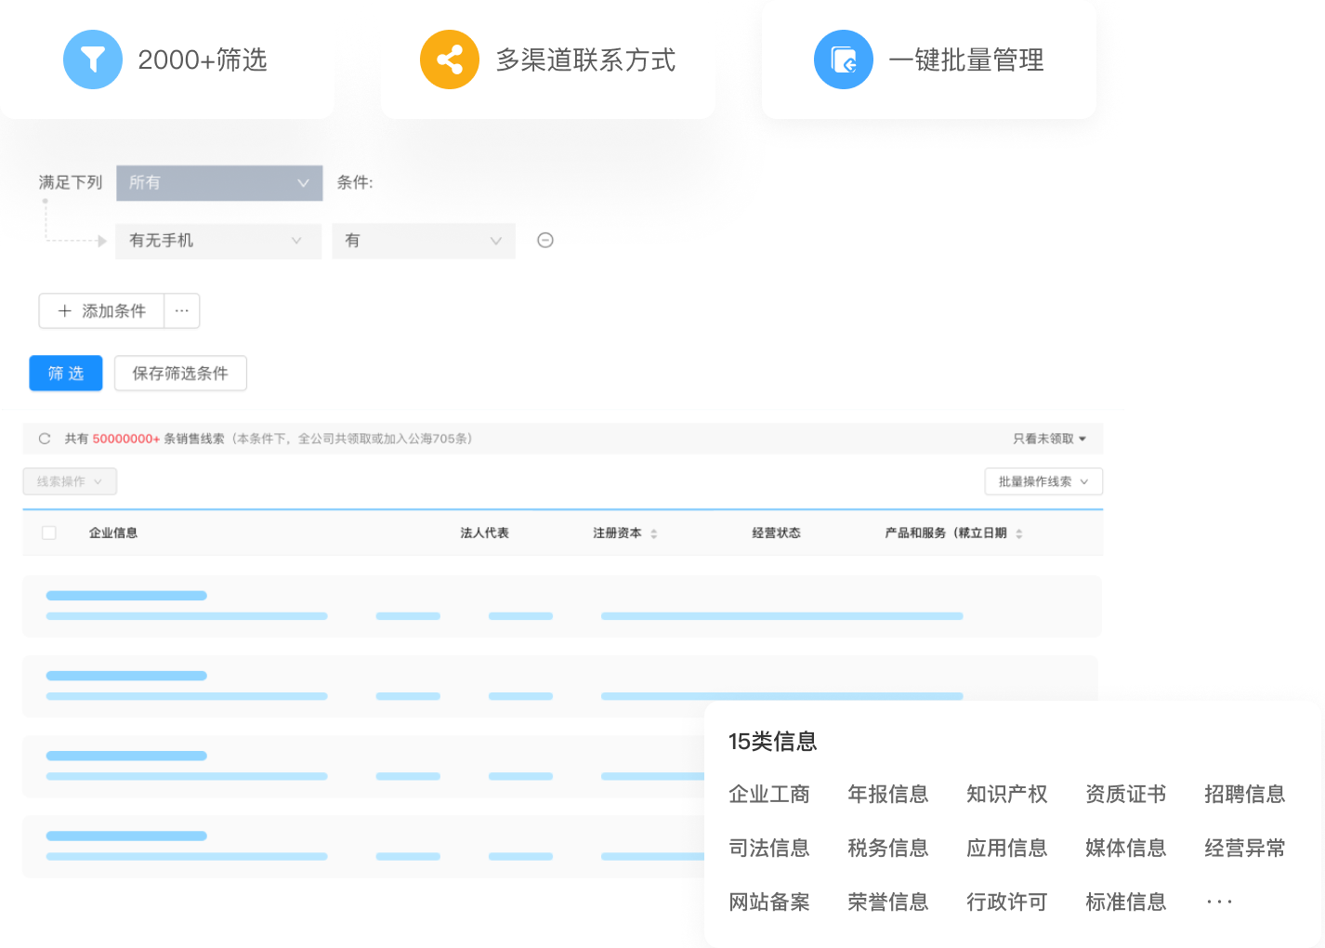Click the plus icon on 添加条件 button
This screenshot has width=1325, height=948.
63,311
